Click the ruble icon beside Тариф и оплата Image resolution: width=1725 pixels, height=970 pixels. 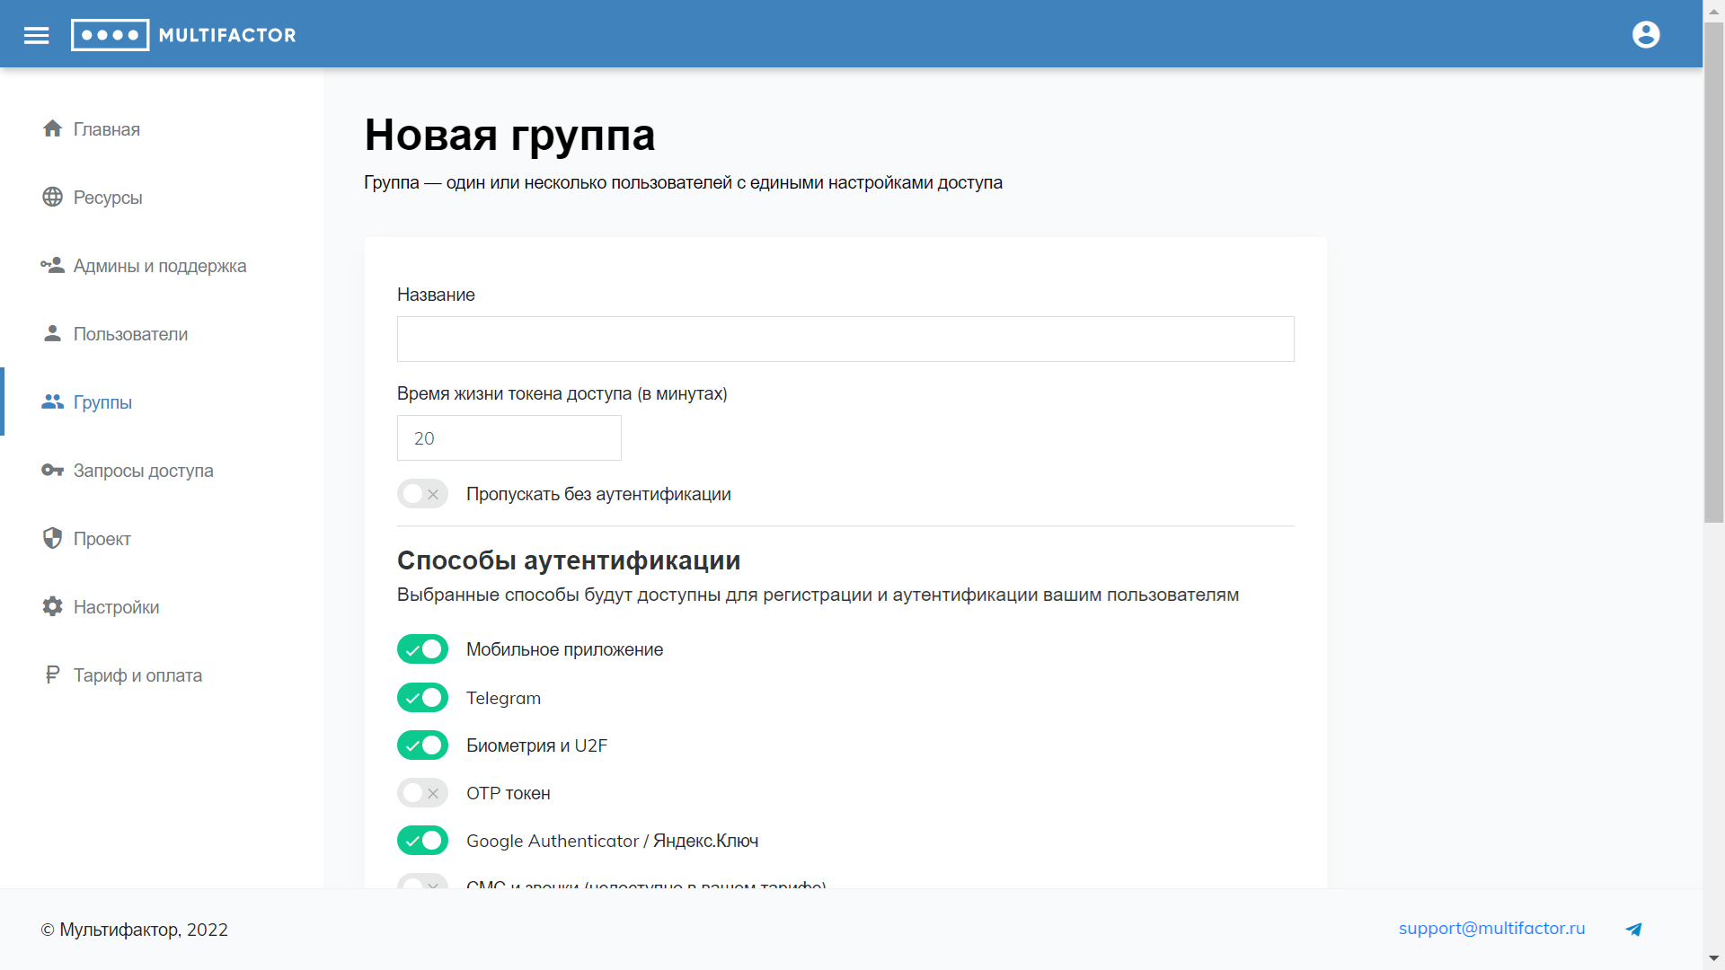click(52, 675)
